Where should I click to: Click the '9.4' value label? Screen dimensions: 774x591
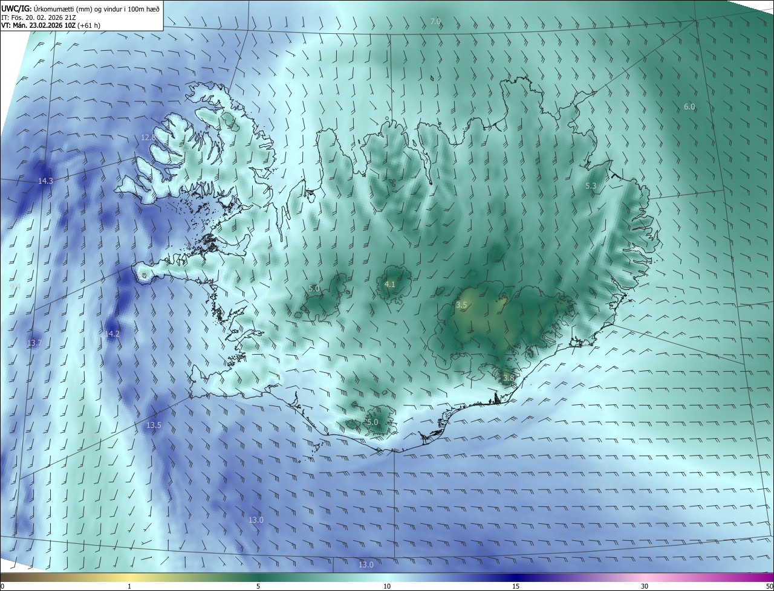click(15, 287)
